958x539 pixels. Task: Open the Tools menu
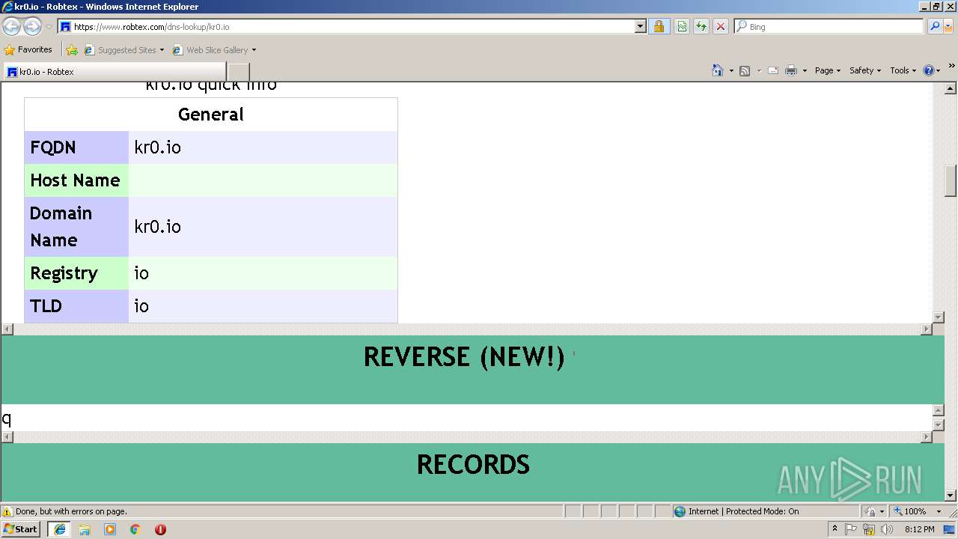(903, 70)
